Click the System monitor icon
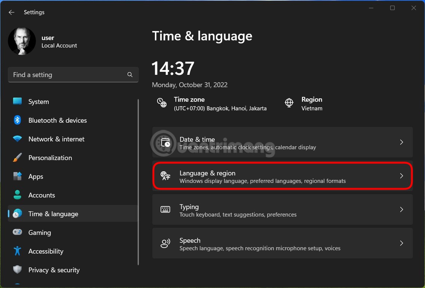 17,102
